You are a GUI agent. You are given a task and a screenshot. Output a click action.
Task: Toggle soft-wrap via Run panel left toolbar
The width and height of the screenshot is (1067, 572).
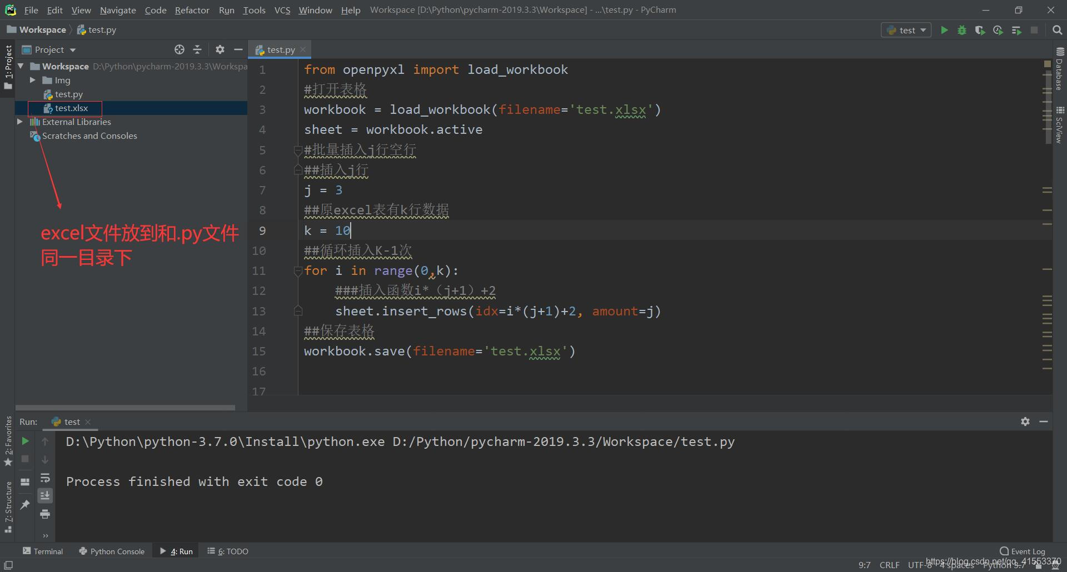pos(45,478)
